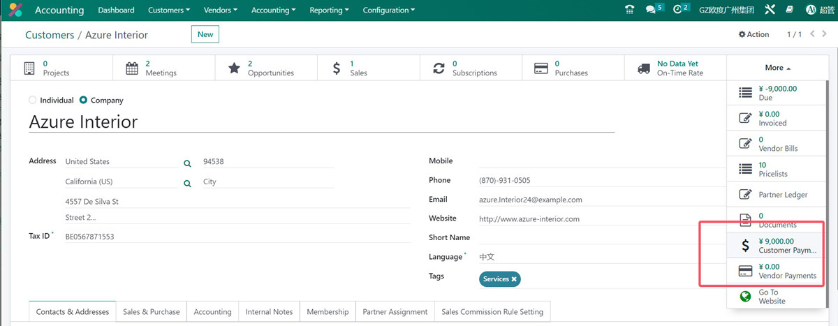Click the phone/VoIP icon in top bar
Viewport: 838px width, 326px height.
click(x=630, y=10)
